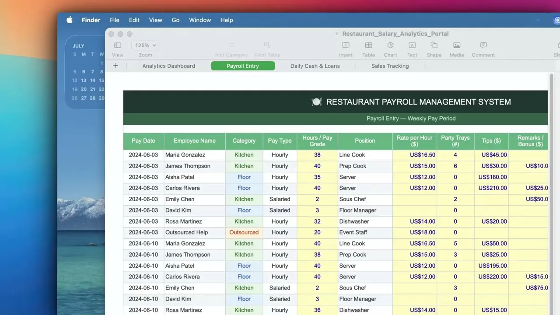Screen dimensions: 560x315
Task: Click the Restaurant_Salary_Analytics_Portal window title
Action: pos(395,34)
